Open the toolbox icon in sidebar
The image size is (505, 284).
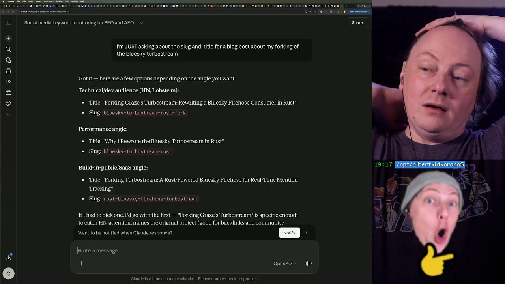(8, 93)
